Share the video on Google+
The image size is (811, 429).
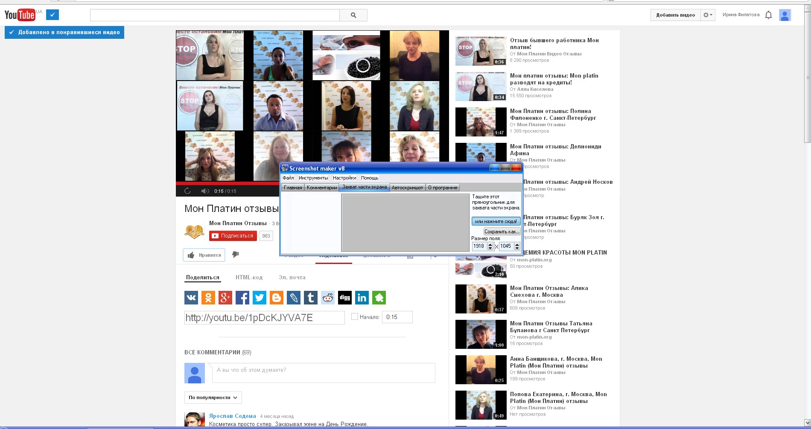225,298
